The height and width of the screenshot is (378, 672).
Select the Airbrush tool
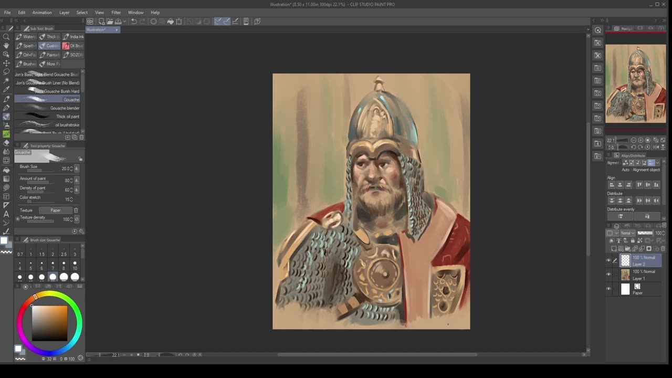[x=6, y=125]
